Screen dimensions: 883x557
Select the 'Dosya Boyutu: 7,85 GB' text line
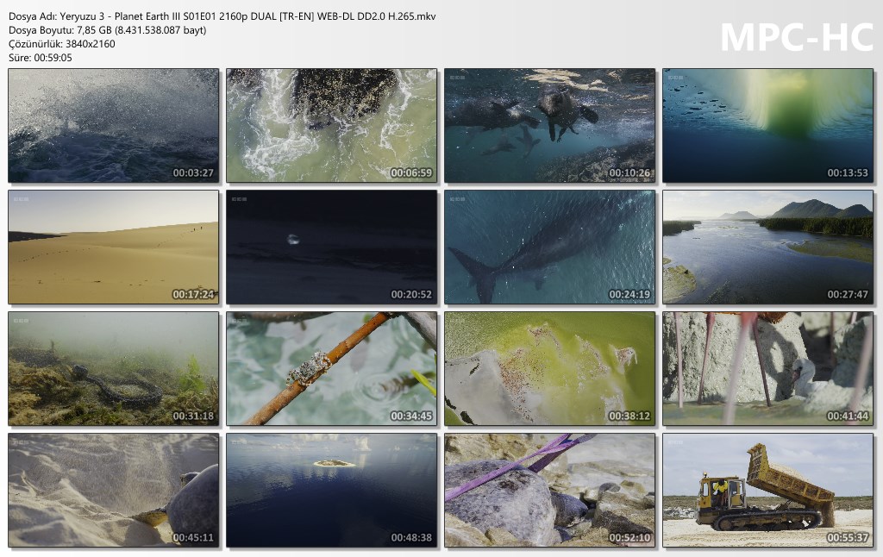tap(108, 30)
